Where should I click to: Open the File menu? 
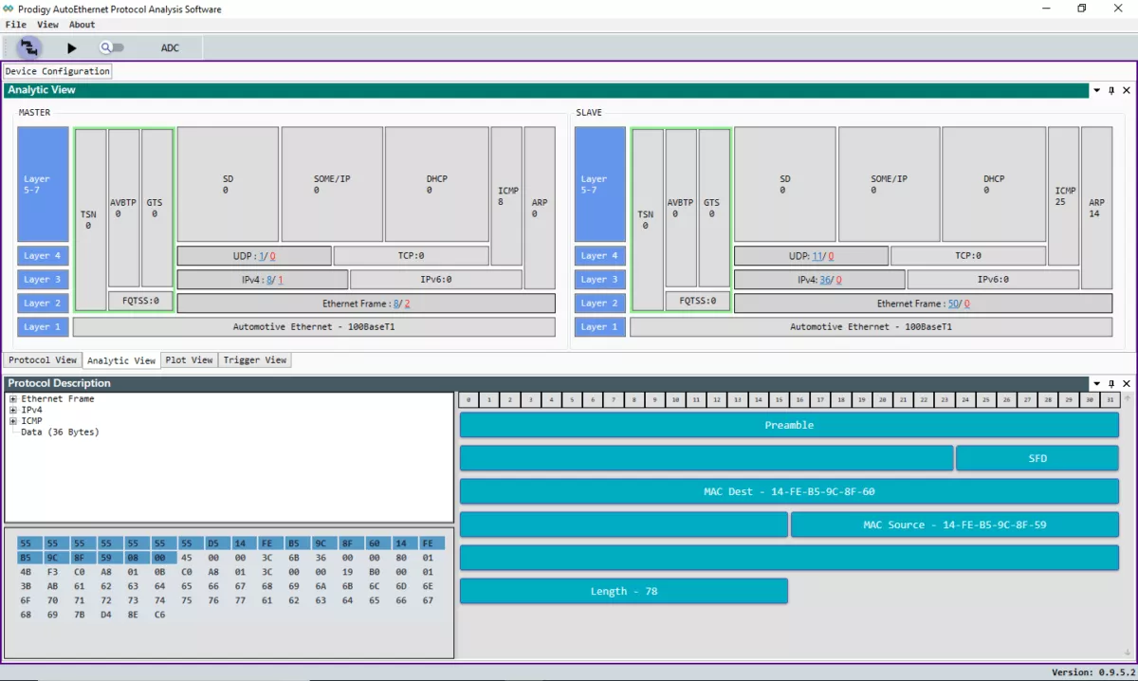point(15,25)
